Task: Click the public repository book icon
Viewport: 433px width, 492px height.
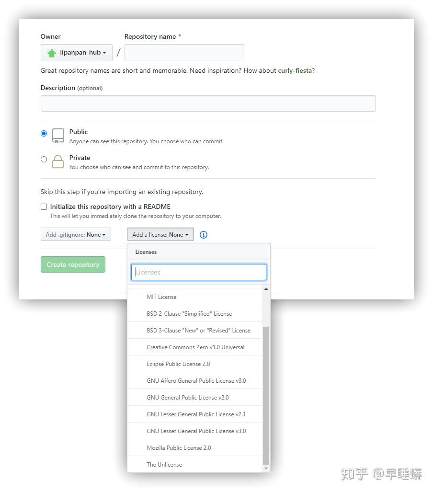Action: tap(58, 136)
